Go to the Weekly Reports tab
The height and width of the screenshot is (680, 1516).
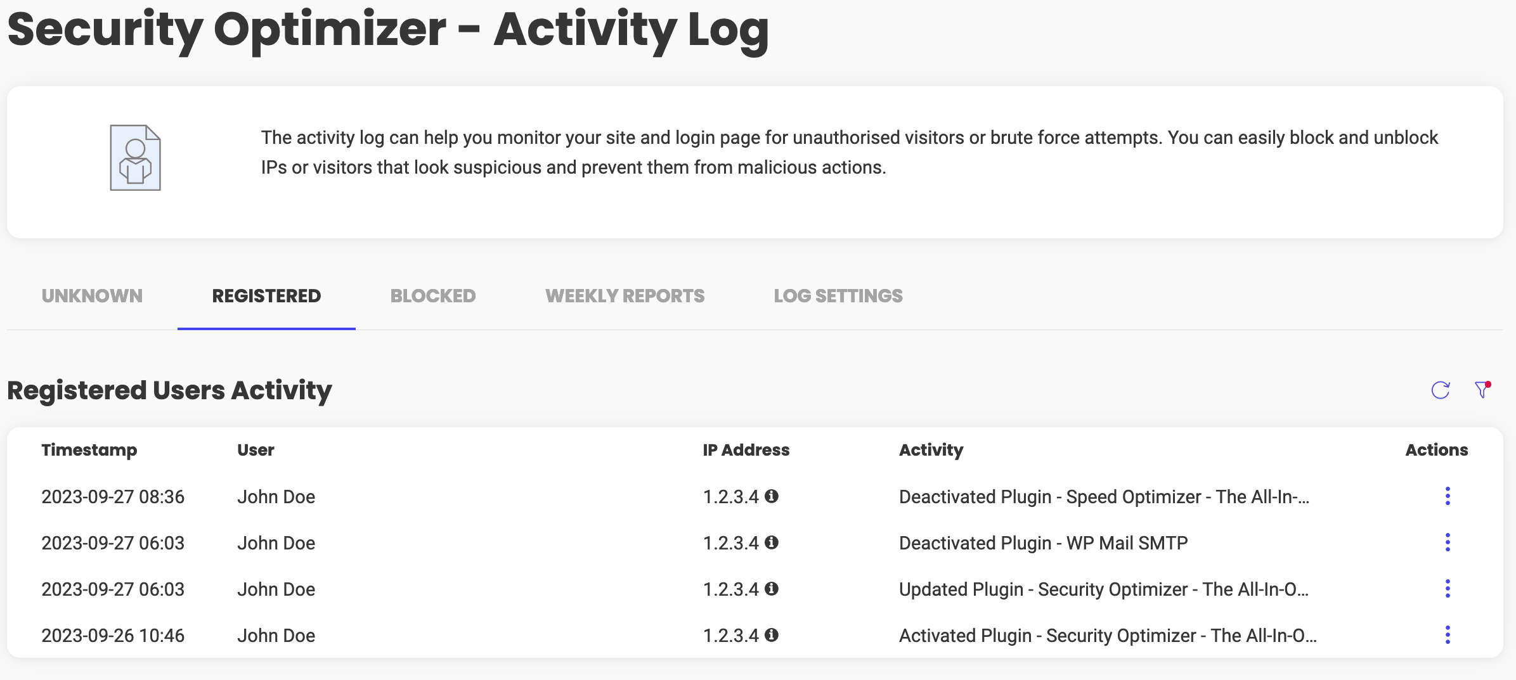pyautogui.click(x=625, y=296)
